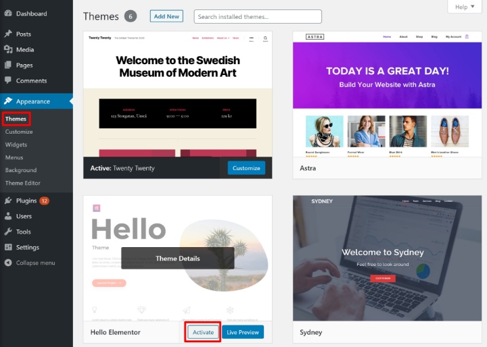Click the Posts pushpin icon

8,34
